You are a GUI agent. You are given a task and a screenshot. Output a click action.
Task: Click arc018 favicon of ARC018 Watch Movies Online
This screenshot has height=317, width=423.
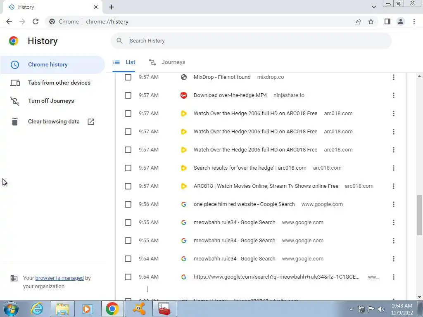[184, 186]
